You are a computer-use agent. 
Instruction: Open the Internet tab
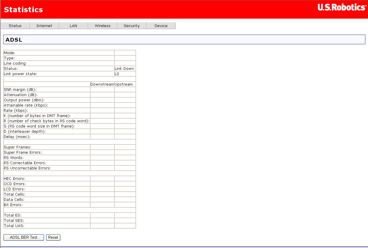pos(44,26)
